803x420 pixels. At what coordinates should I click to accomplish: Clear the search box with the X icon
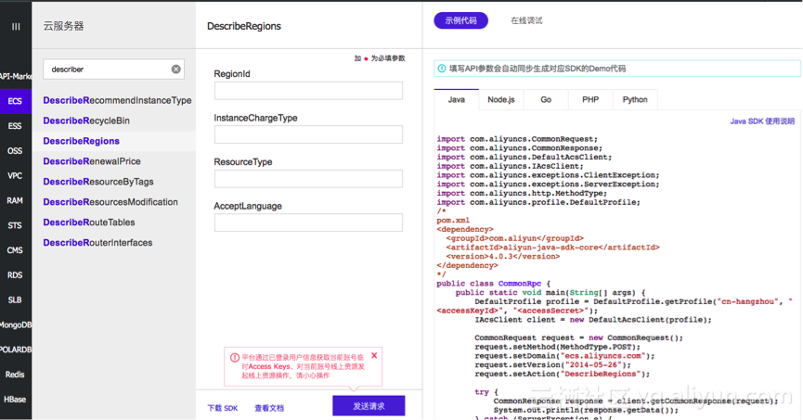[x=175, y=69]
